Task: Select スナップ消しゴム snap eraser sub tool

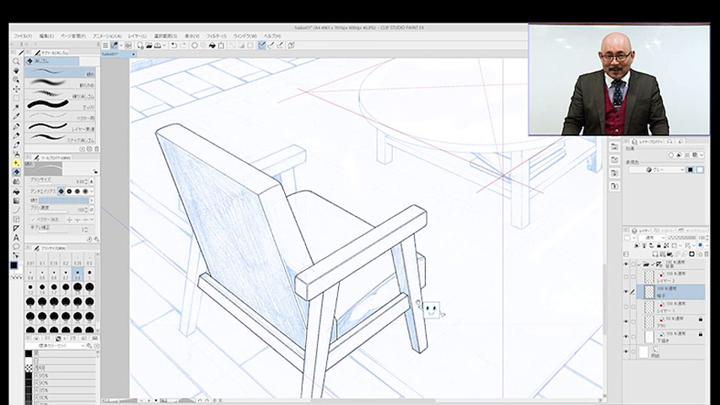Action: [61, 139]
